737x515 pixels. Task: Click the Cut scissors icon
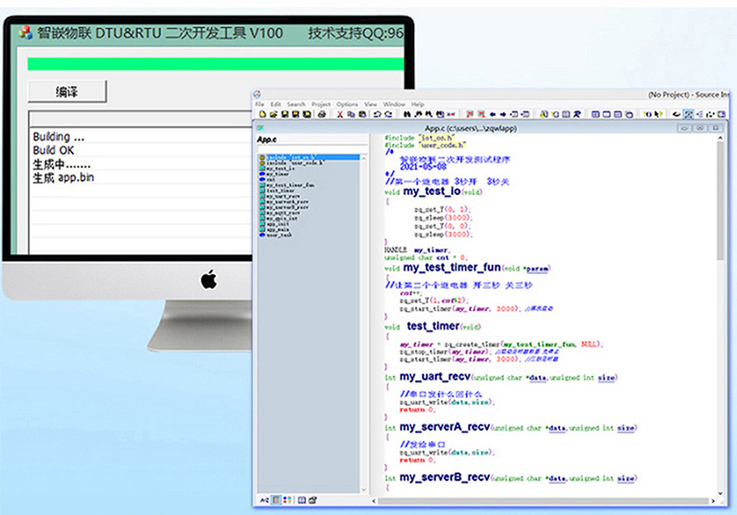click(340, 115)
